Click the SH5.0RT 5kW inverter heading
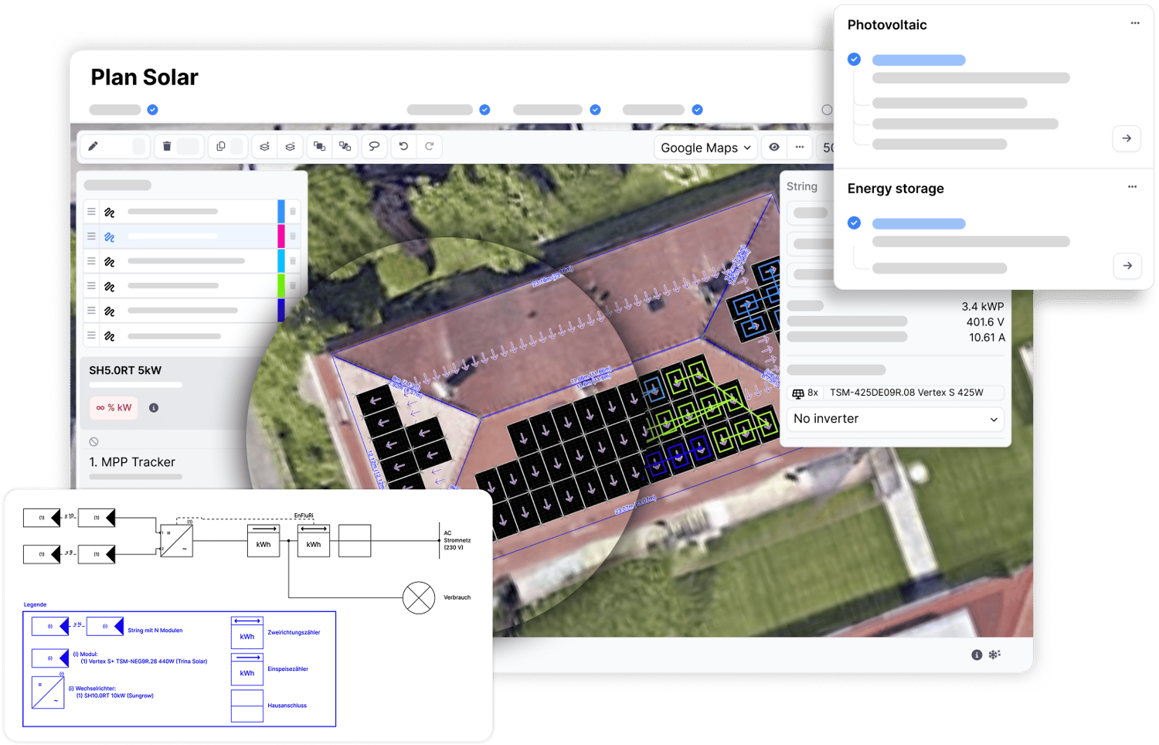This screenshot has width=1159, height=745. tap(125, 371)
